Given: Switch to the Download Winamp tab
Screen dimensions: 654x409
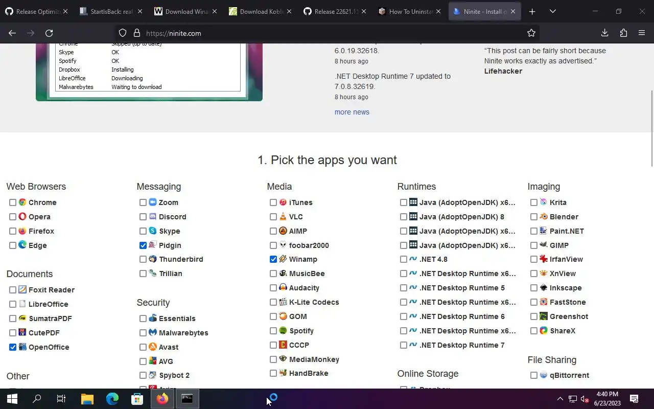Looking at the screenshot, I should pos(186,11).
